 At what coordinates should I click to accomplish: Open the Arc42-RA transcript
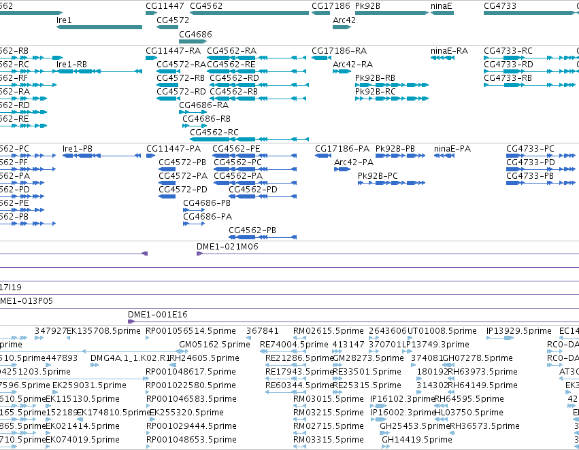342,71
